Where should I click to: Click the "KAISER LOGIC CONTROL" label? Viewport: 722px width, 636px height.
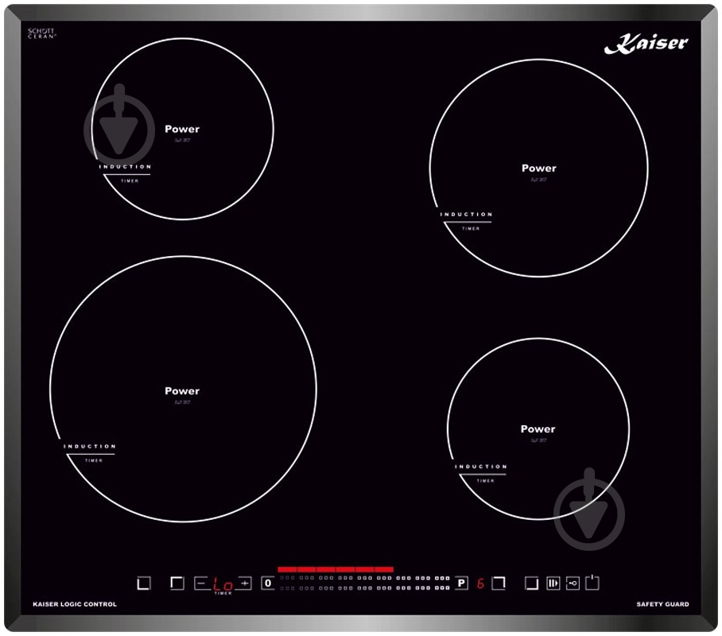(75, 604)
